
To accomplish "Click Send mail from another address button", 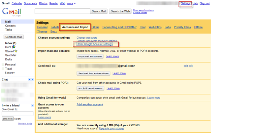I will point(93,74).
